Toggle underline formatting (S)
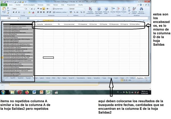 19,12
